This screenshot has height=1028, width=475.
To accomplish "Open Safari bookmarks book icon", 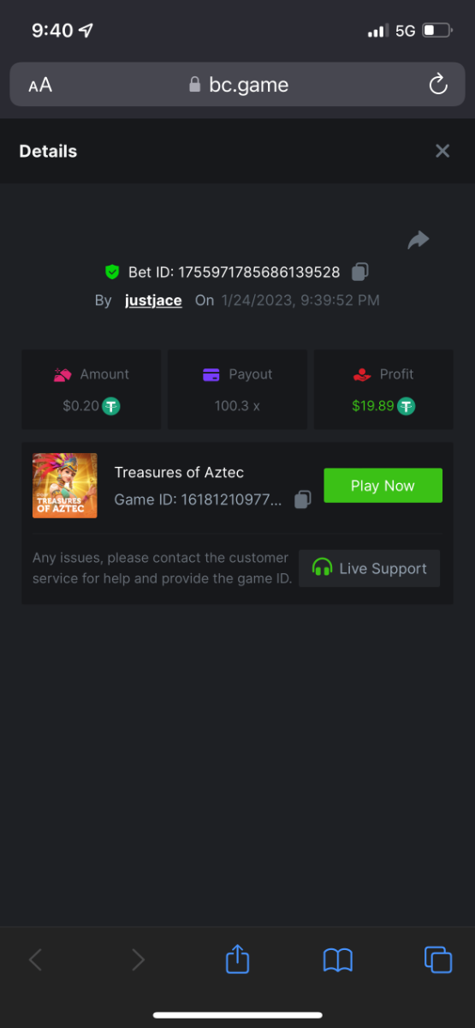I will tap(338, 959).
